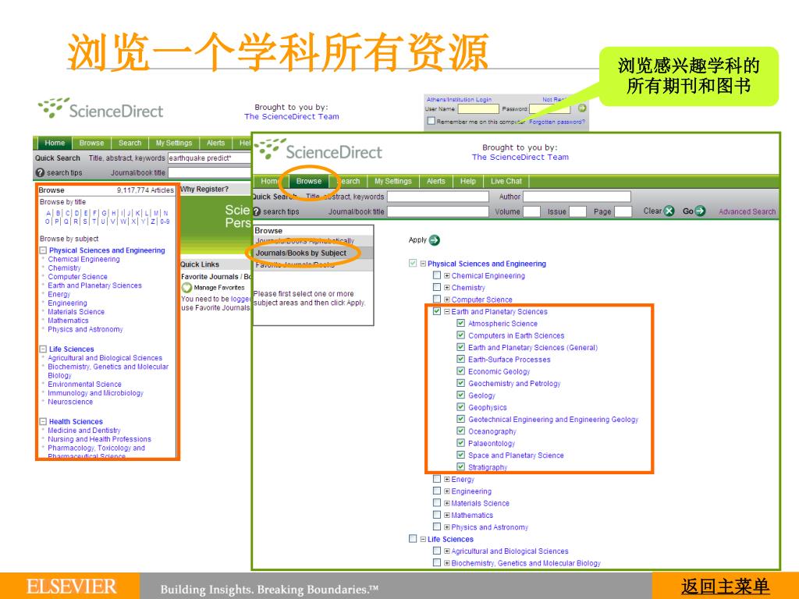Open the Home tab in back window
Screen dimensions: 799x599
pyautogui.click(x=55, y=144)
